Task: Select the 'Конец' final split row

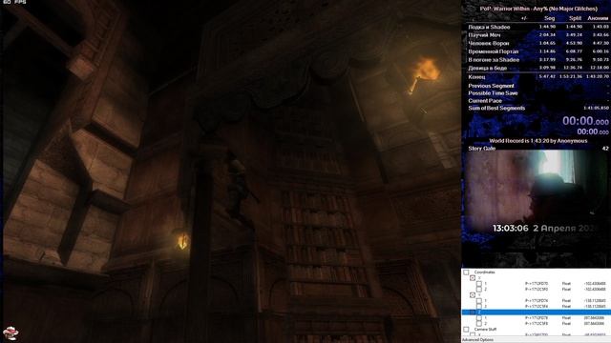Action: [538, 77]
